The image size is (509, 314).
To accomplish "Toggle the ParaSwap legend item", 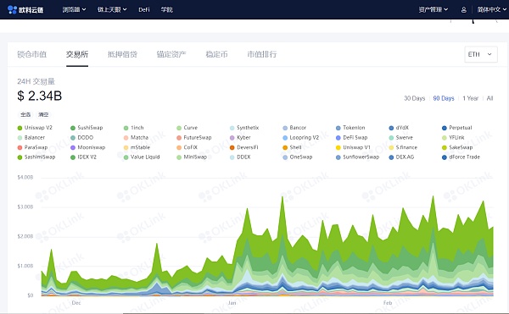I will click(32, 147).
